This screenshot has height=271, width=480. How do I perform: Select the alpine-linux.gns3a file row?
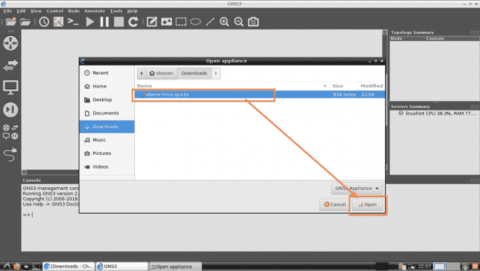click(x=259, y=94)
